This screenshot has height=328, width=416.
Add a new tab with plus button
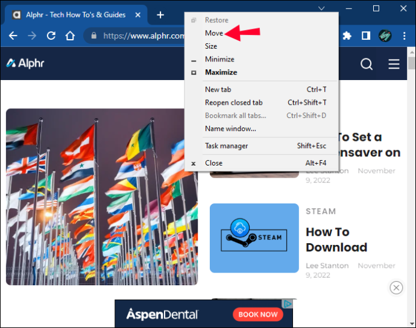[160, 15]
